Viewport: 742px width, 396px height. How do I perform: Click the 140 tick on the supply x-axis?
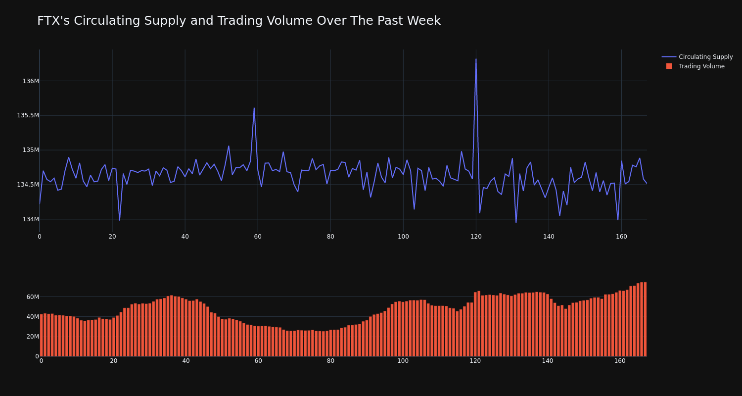click(x=549, y=237)
